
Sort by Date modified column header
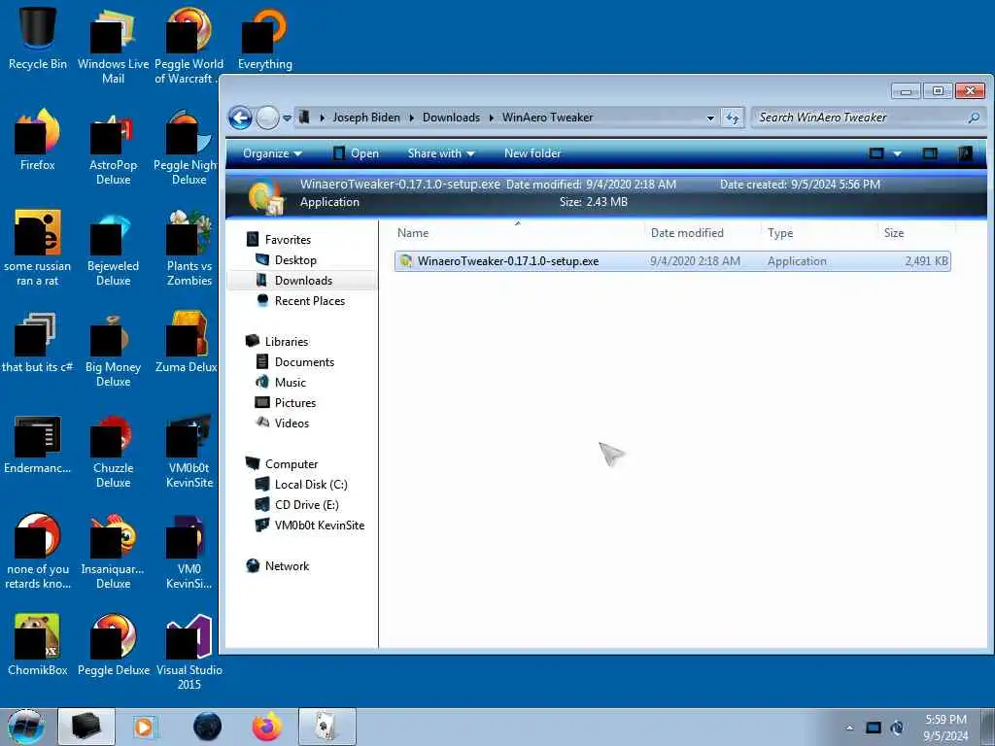[703, 233]
